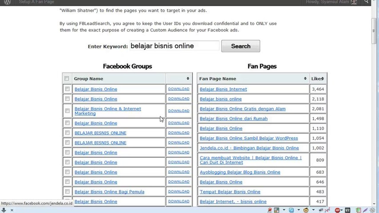The width and height of the screenshot is (379, 213).
Task: Open dropdown arrow next to the ABP icon
Action: [x=342, y=210]
